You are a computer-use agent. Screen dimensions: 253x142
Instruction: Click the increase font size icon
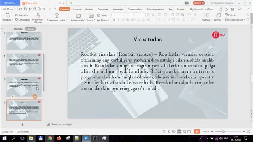click(148, 15)
